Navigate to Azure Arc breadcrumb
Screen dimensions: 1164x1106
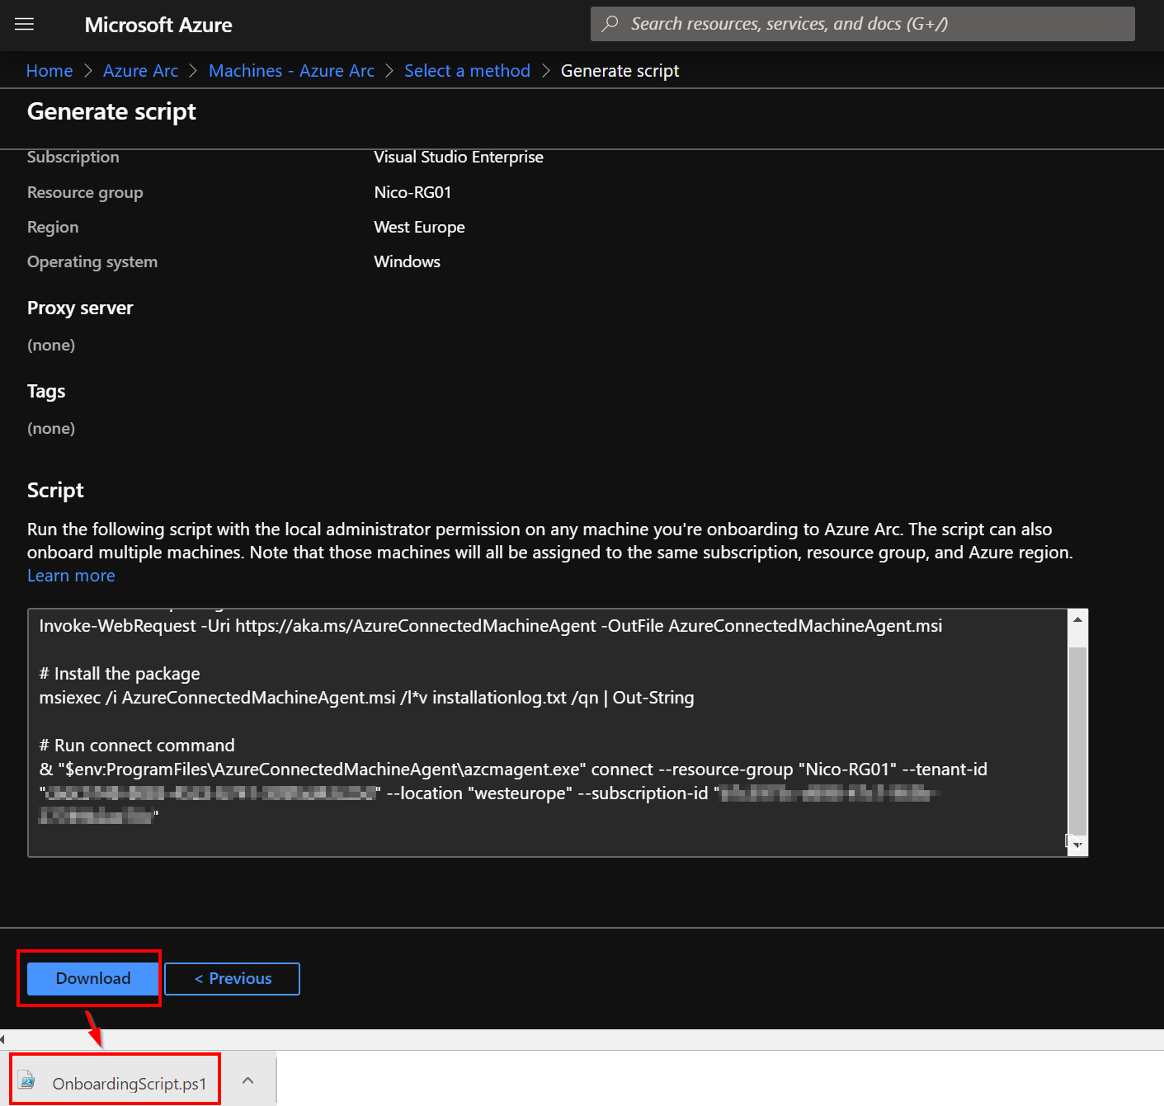pyautogui.click(x=140, y=71)
